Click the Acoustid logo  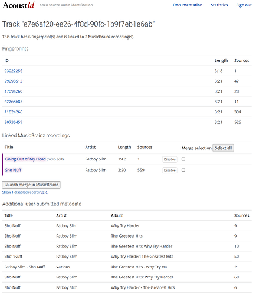(x=18, y=5)
